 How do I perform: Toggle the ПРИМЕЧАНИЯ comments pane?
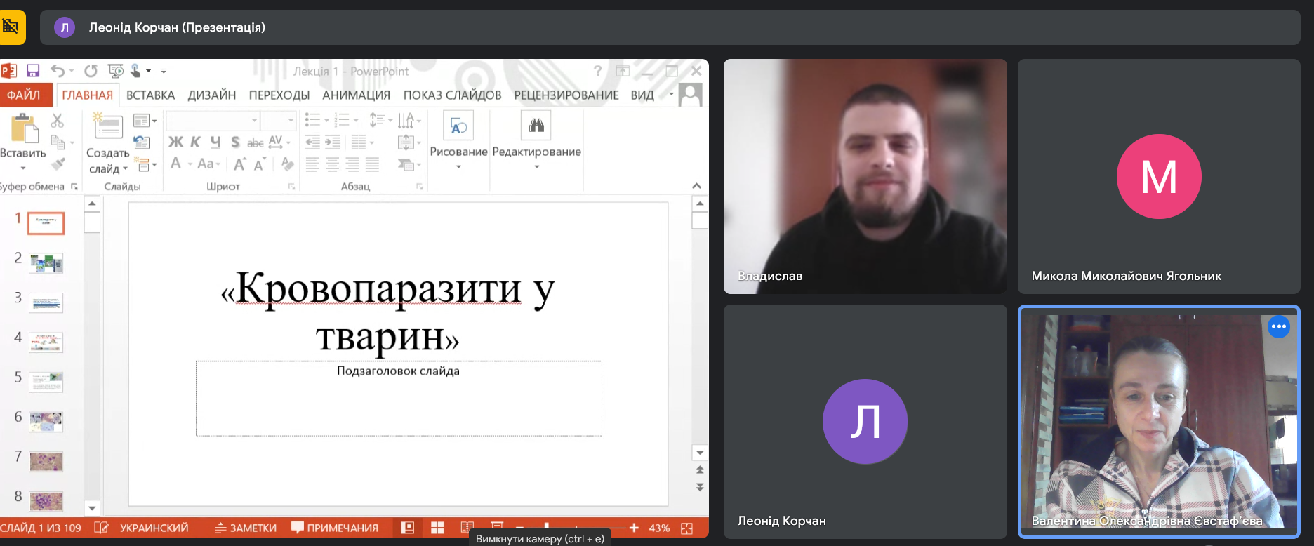point(335,528)
